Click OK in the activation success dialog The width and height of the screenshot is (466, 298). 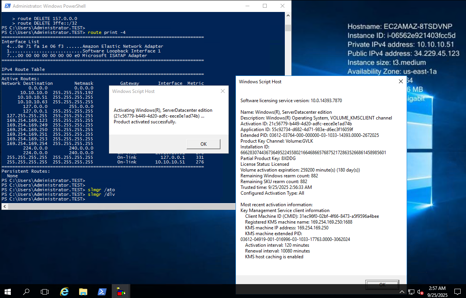tap(204, 144)
